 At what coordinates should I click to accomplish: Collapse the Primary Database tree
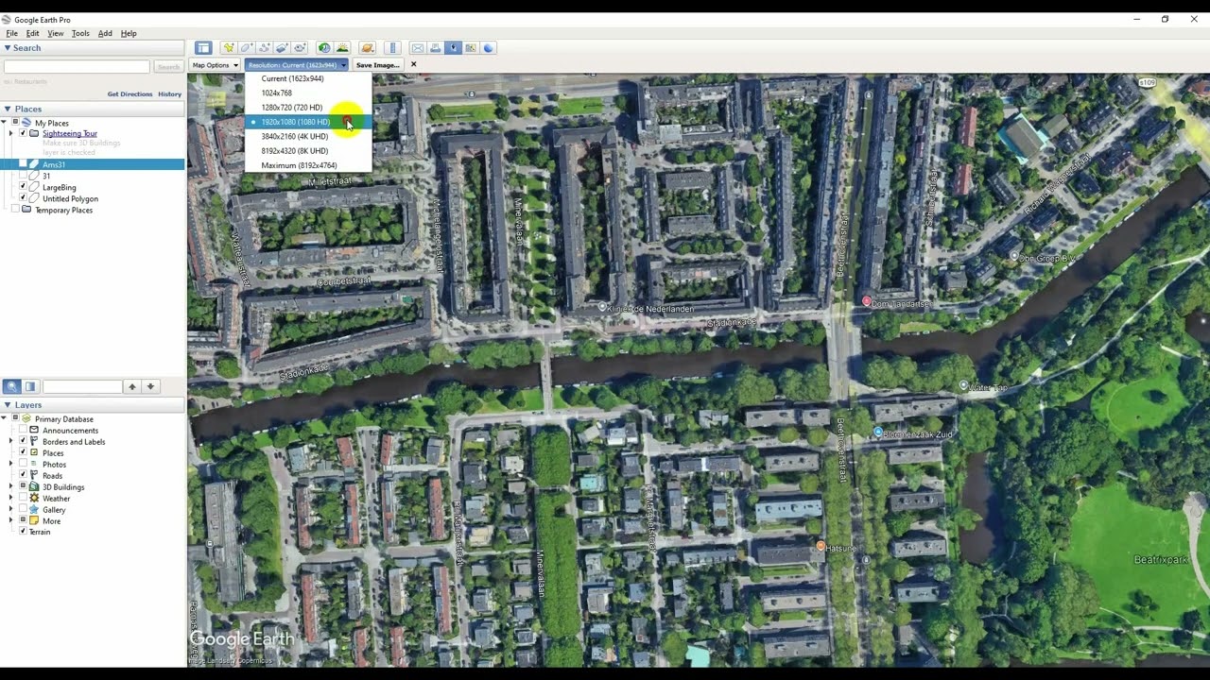pos(4,418)
